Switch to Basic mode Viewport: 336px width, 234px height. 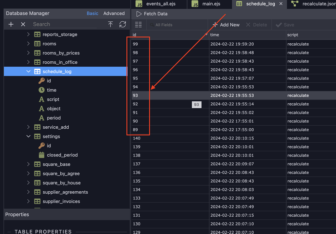tap(92, 13)
